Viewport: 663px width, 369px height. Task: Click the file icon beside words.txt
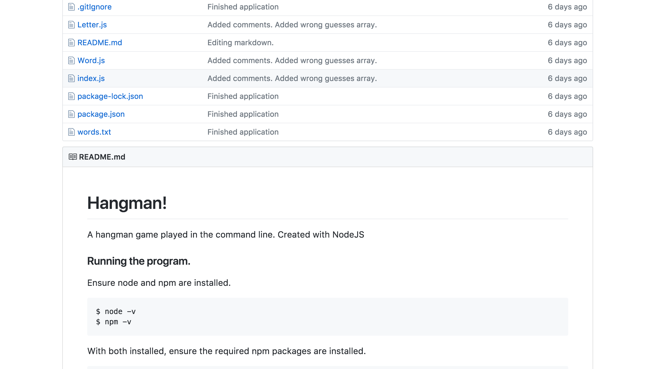tap(71, 132)
